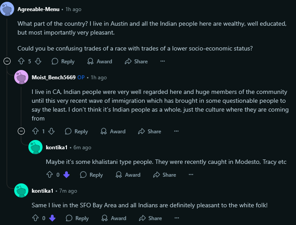Open more options on Agreeable-Menu's comment
Screen dimensions: 296x225
pos(163,61)
